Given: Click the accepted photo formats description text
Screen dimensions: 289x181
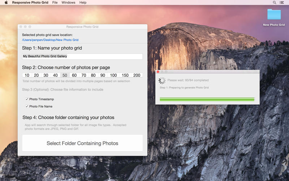Looking at the screenshot, I should click(76, 127).
